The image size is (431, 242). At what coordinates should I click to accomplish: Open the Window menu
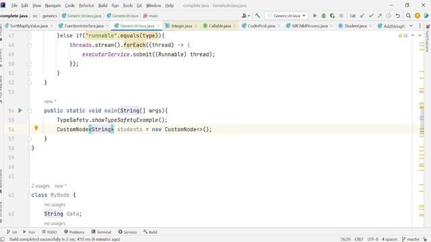(154, 5)
